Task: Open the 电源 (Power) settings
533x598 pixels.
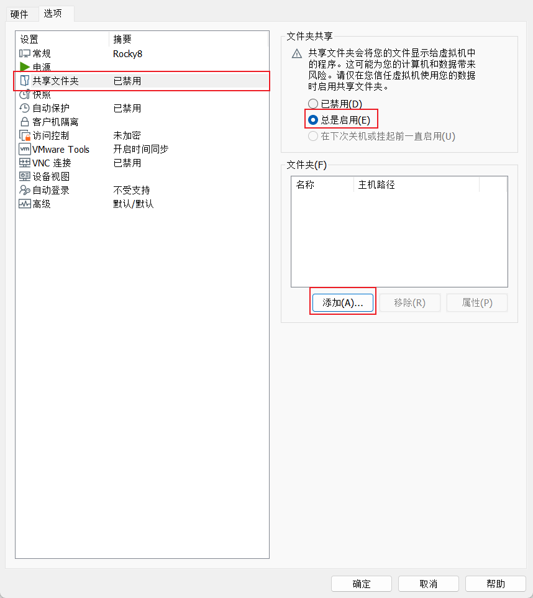Action: pyautogui.click(x=40, y=67)
